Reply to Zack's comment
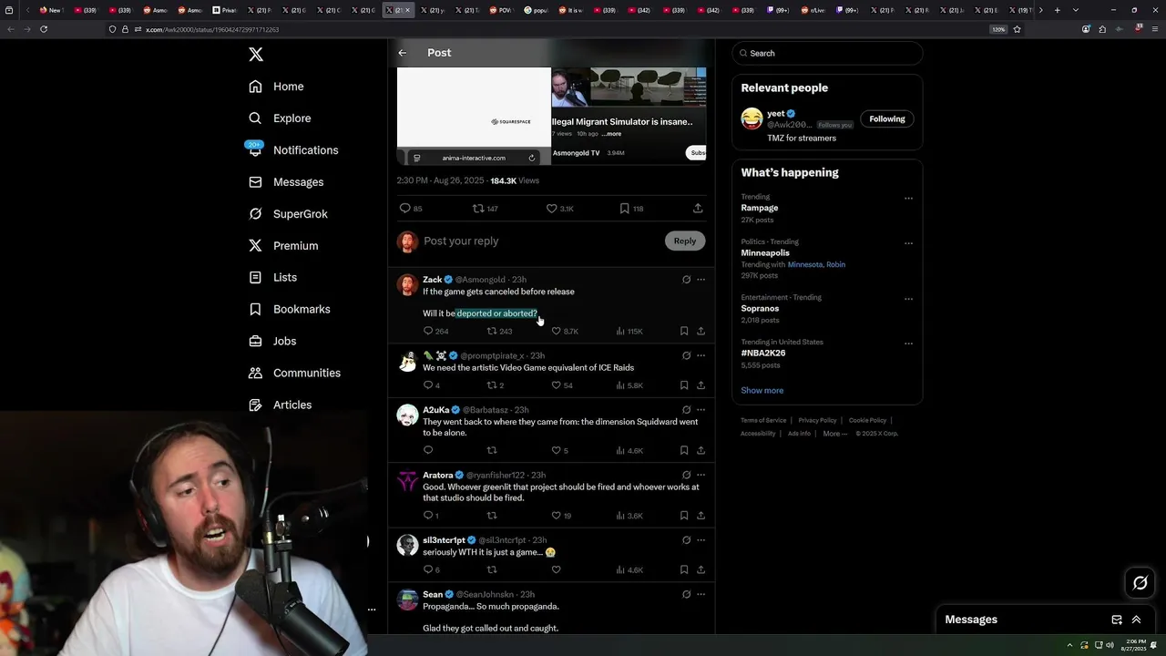 [x=428, y=332]
